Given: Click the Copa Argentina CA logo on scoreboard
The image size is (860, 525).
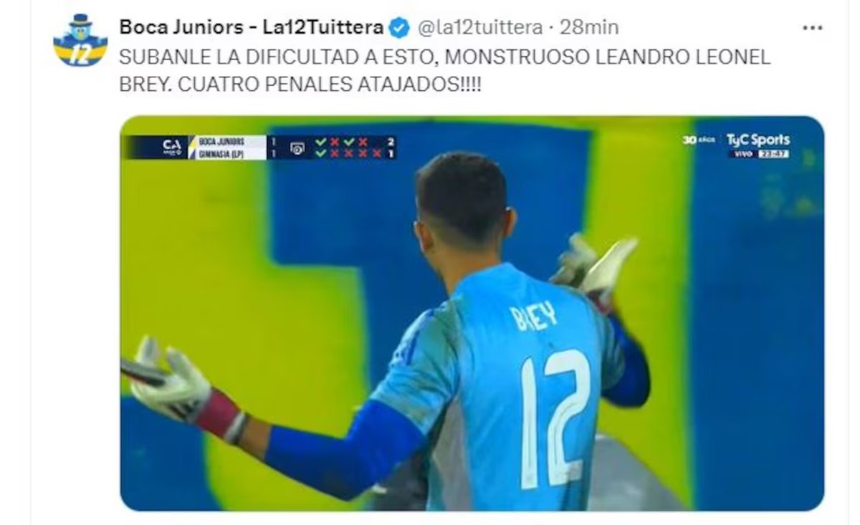Looking at the screenshot, I should pyautogui.click(x=172, y=147).
